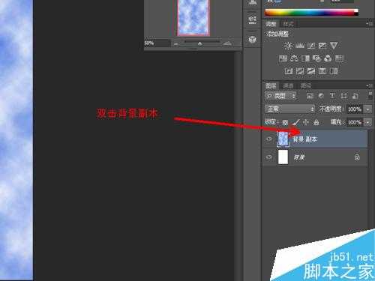Switch to the 调整 Adjustments tab
The image size is (375, 281).
[x=271, y=24]
